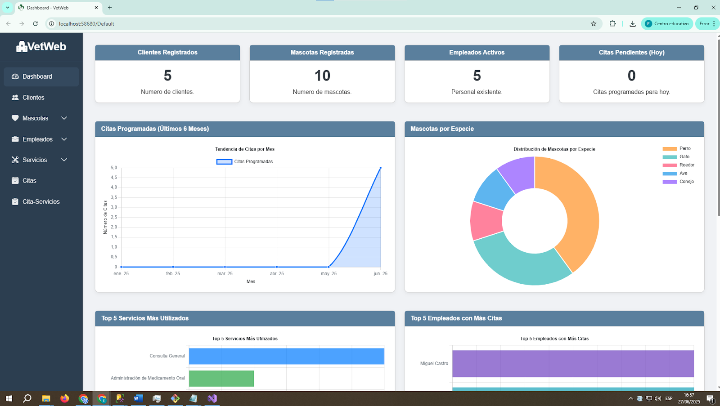
Task: Click the Dashboard gauge icon in the sidebar
Action: point(15,76)
